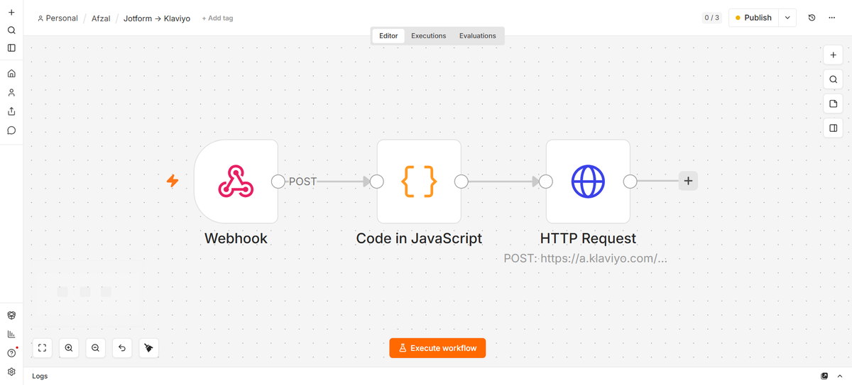852x385 pixels.
Task: Open the three-dot more options menu
Action: tap(831, 18)
